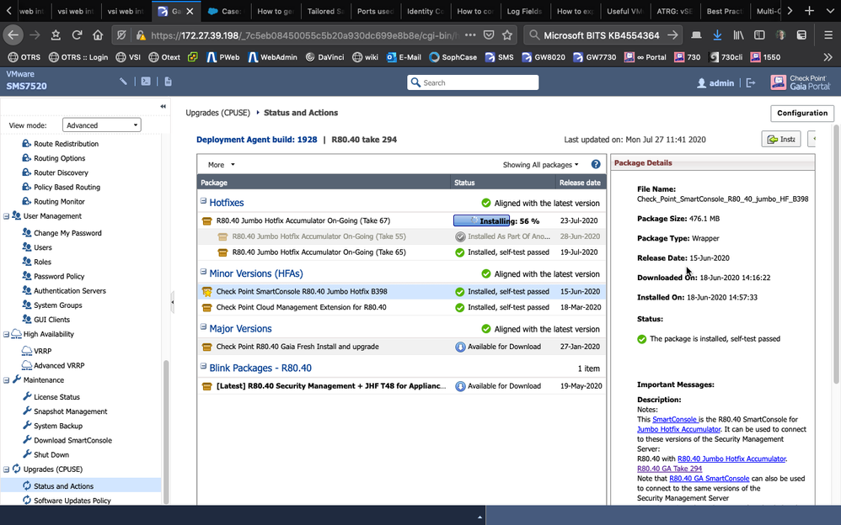The width and height of the screenshot is (841, 525).
Task: Switch to the Tailored S browser tab
Action: click(x=324, y=11)
